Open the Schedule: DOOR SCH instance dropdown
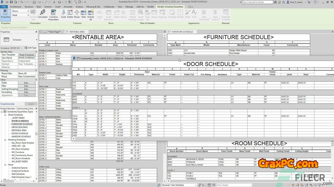The image size is (334, 187). pos(22,48)
